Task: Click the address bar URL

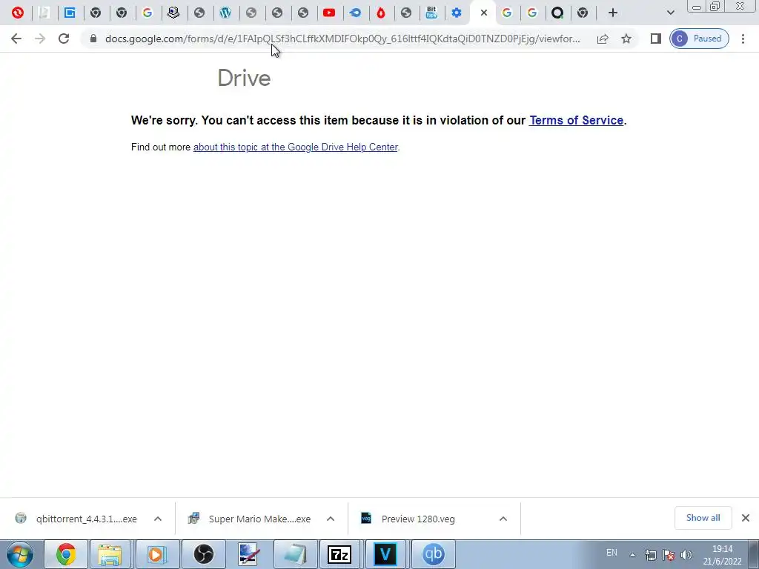Action: (342, 39)
